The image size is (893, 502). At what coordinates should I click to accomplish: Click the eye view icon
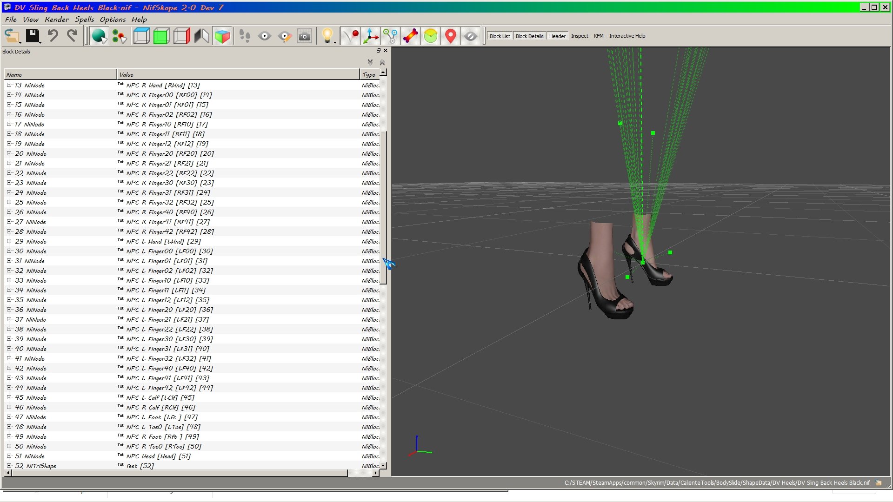[265, 36]
